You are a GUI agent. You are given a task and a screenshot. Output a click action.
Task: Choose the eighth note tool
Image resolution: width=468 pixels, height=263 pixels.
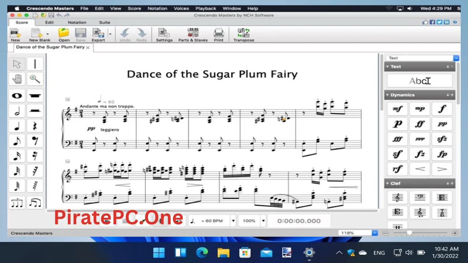(17, 141)
